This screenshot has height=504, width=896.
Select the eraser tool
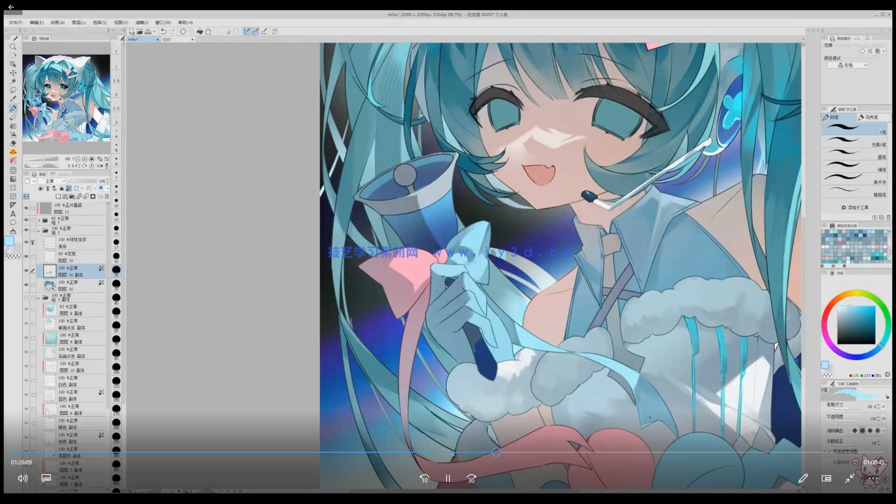point(13,143)
